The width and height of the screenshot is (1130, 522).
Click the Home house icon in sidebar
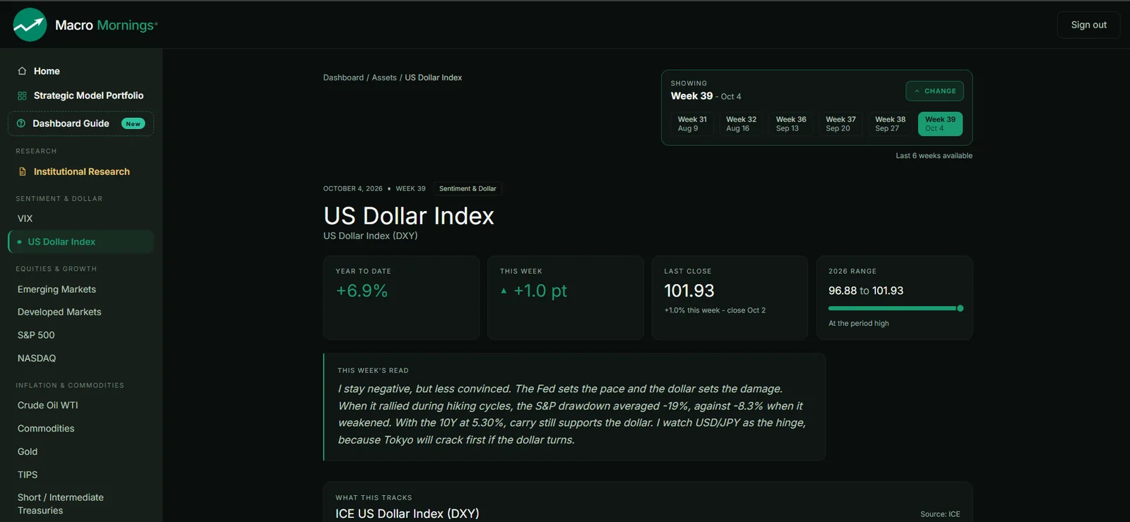coord(22,71)
